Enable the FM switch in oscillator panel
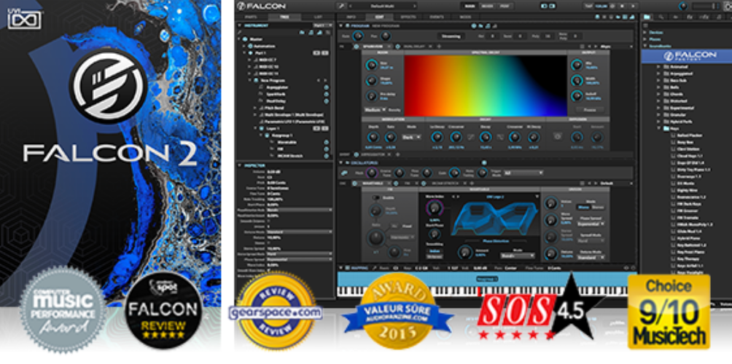Viewport: 732px width, 364px height. point(375,197)
